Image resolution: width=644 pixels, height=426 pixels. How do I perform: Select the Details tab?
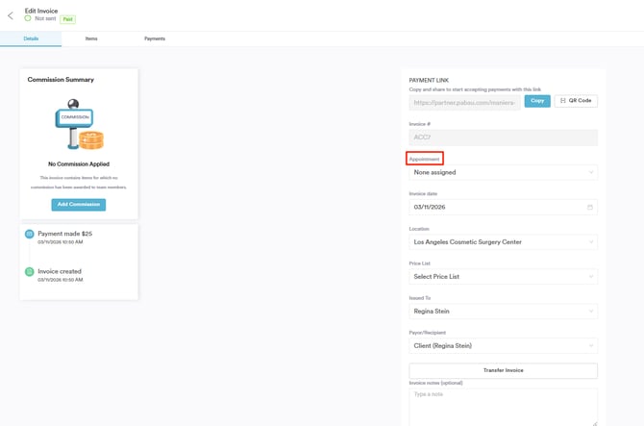coord(31,38)
